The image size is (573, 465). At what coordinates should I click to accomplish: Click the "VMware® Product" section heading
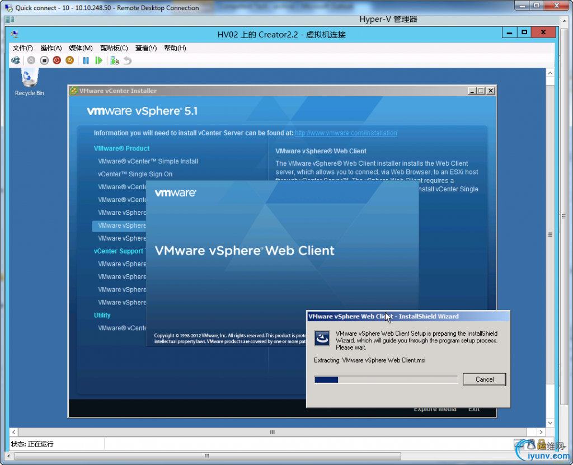(x=121, y=148)
